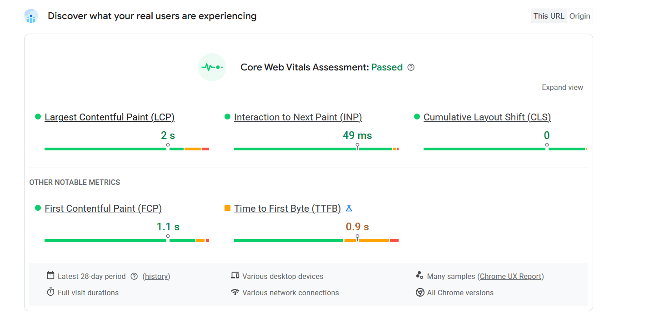
Task: Open First Contentful Paint (FCP) link
Action: [x=103, y=209]
